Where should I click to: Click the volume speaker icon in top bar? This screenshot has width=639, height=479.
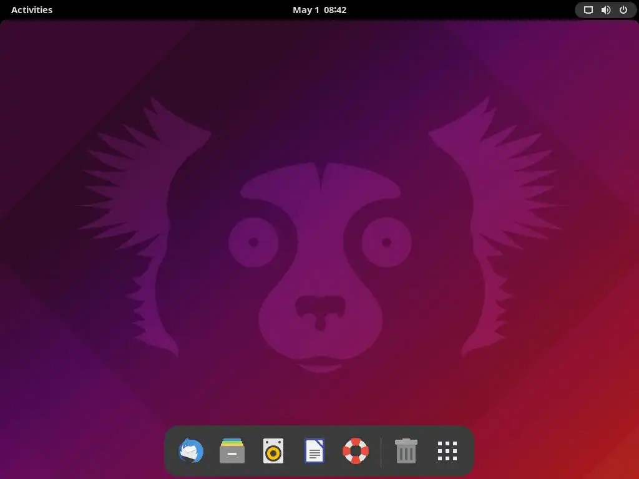point(606,10)
